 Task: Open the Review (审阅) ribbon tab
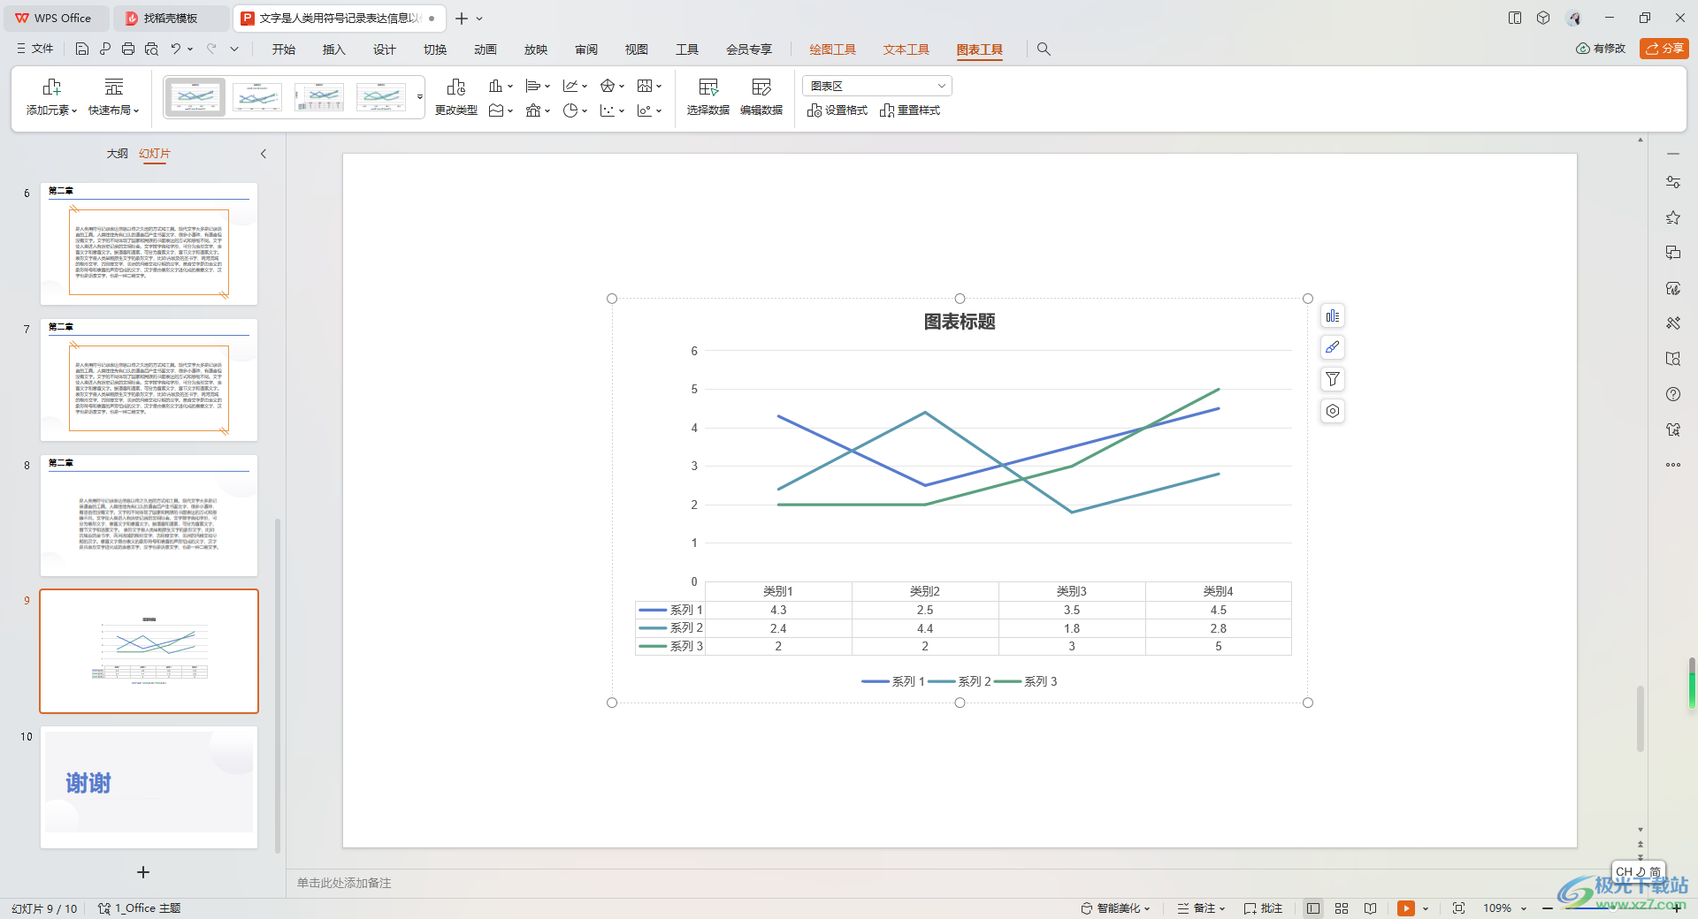[586, 49]
